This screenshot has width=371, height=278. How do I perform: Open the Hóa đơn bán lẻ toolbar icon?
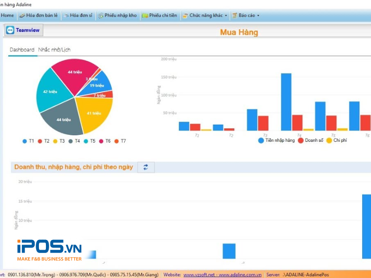[x=22, y=16]
